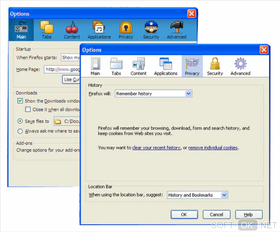
Task: Click the arrow of History and Bookmarks combo
Action: (x=224, y=195)
